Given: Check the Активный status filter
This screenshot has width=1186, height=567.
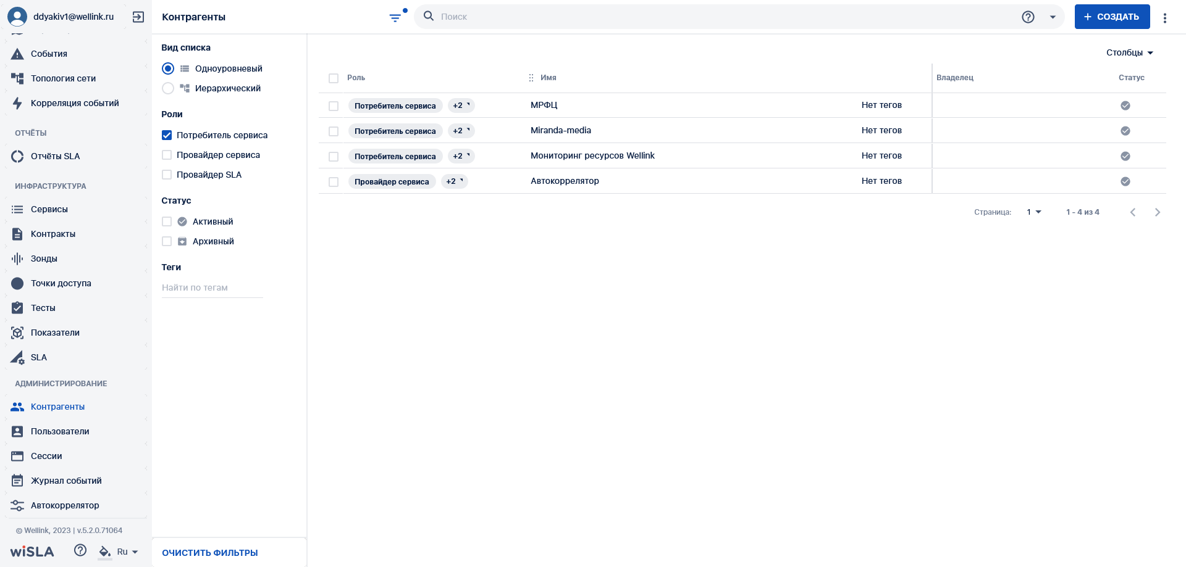Looking at the screenshot, I should click(167, 221).
